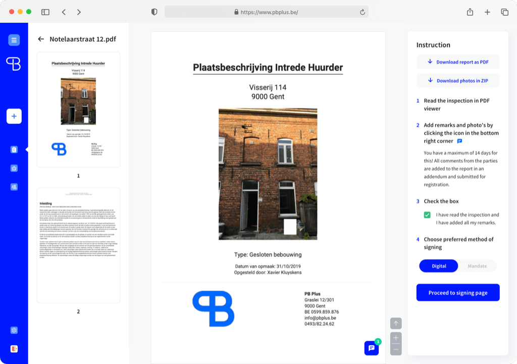Click the 'Plaatsbeschrijving Intrede Huurder' heading
Screen dimensions: 517x364
pyautogui.click(x=268, y=67)
